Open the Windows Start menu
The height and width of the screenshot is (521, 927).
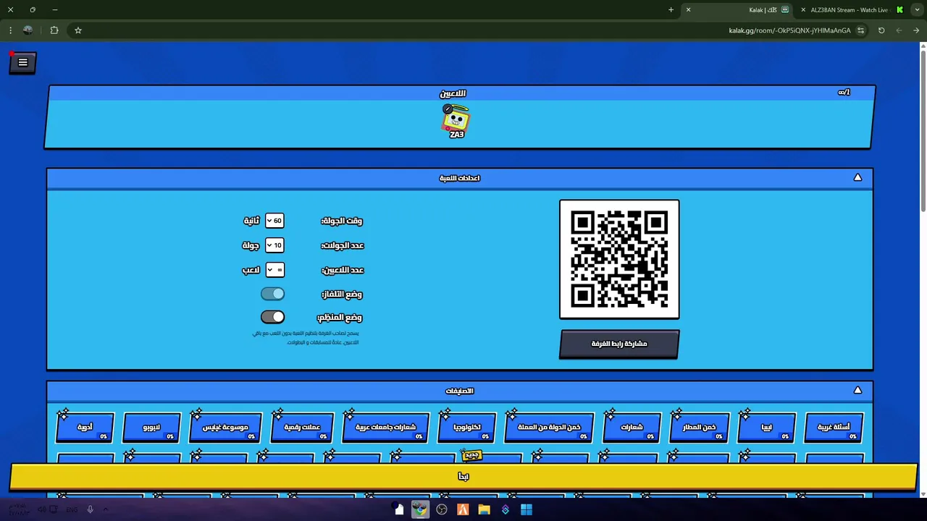[x=527, y=509]
